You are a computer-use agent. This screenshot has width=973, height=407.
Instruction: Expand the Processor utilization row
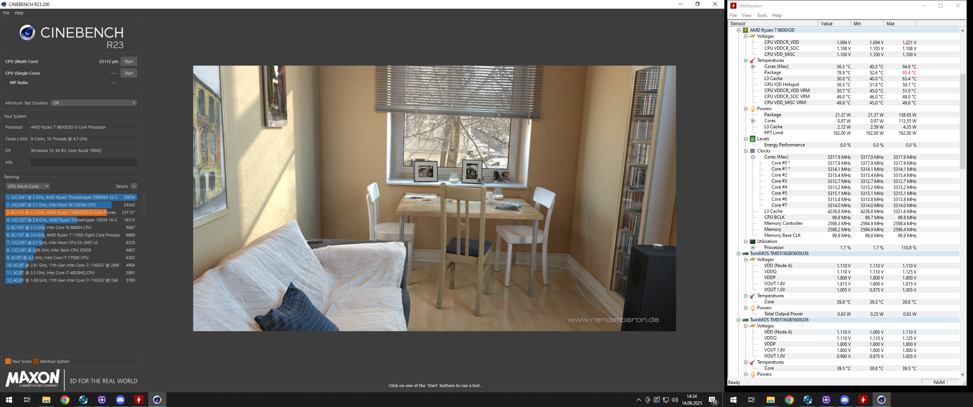753,248
